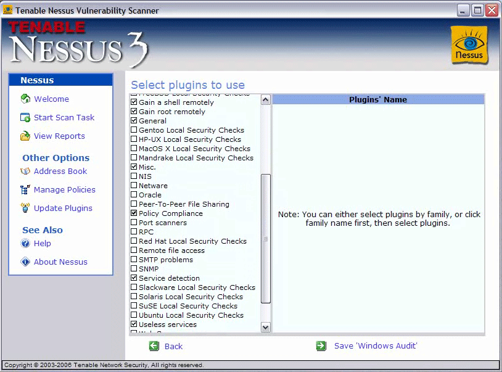Enable SuSE Local Security Checks
This screenshot has height=372, width=502.
click(134, 306)
